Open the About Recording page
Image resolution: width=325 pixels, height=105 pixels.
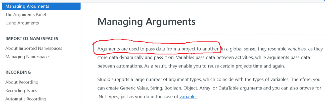[x=22, y=82]
